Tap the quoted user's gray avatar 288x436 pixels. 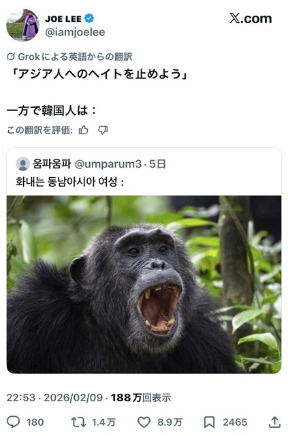[22, 163]
